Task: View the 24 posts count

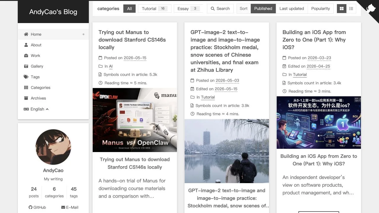Action: pyautogui.click(x=34, y=192)
